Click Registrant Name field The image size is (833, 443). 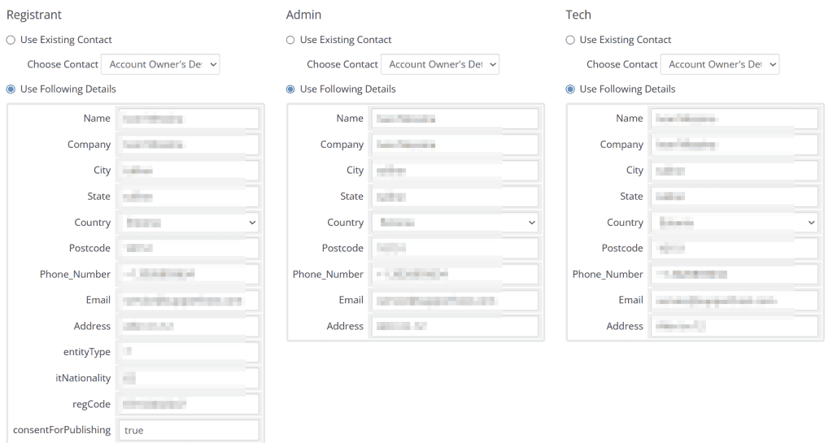click(189, 119)
